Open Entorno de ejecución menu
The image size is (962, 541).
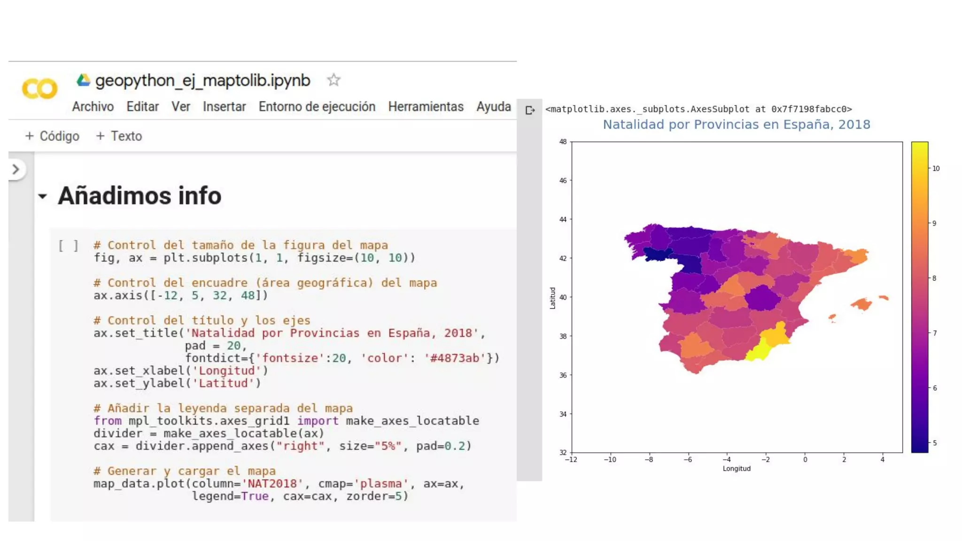tap(317, 107)
